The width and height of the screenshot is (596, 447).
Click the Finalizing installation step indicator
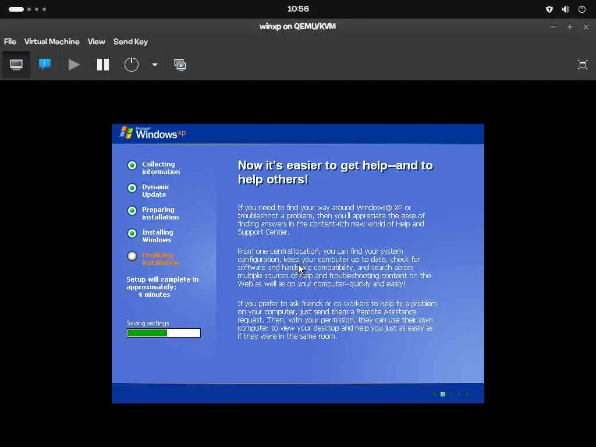[132, 256]
